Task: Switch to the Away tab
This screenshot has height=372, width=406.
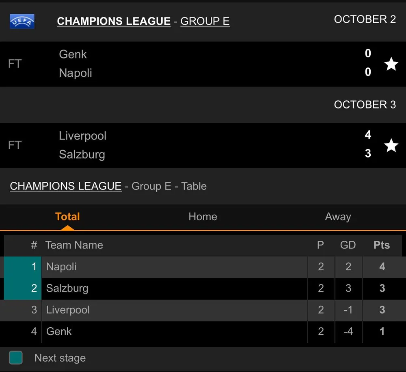Action: tap(338, 217)
